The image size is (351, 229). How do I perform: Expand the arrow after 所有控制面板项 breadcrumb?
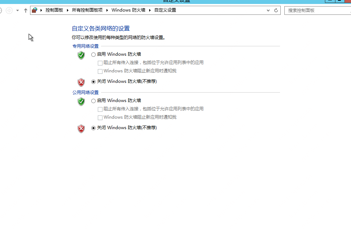pyautogui.click(x=107, y=10)
